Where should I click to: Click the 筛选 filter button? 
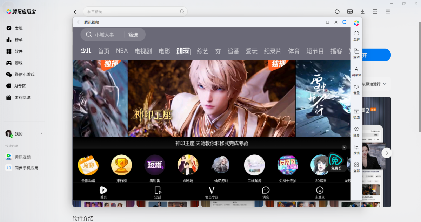[x=133, y=35]
